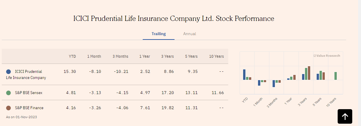
Task: Open the Annual tab
Action: (189, 34)
